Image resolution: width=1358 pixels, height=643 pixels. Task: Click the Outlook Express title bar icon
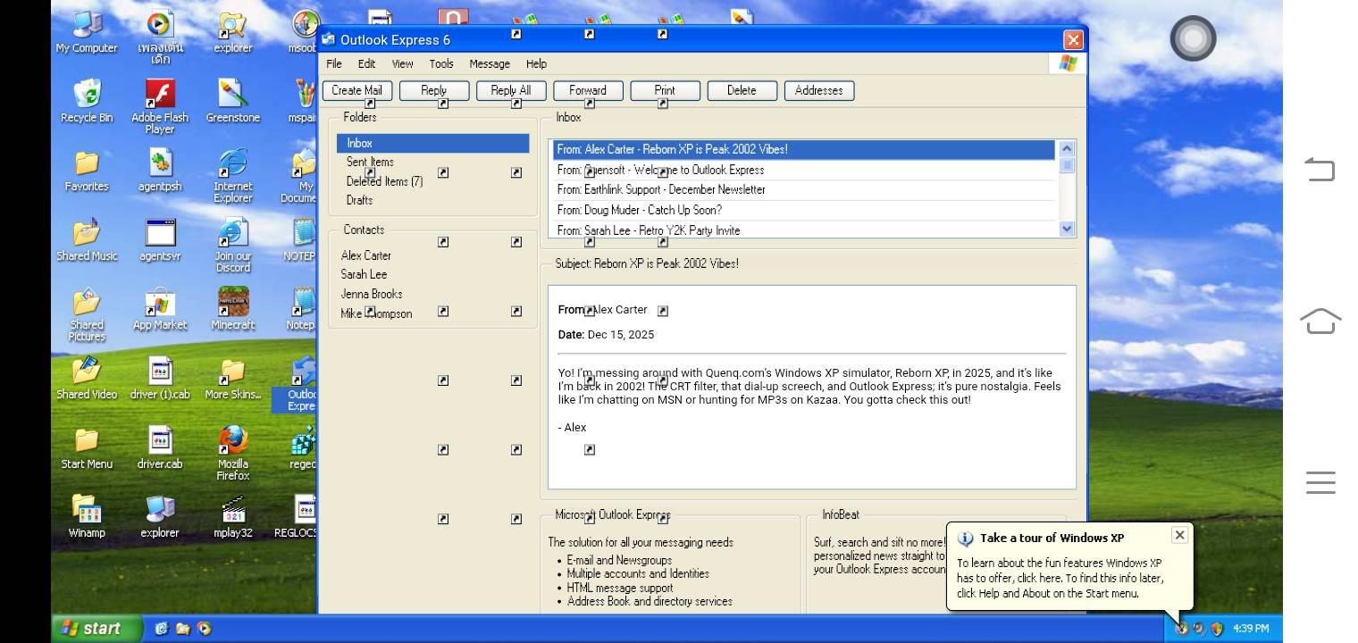click(x=328, y=39)
